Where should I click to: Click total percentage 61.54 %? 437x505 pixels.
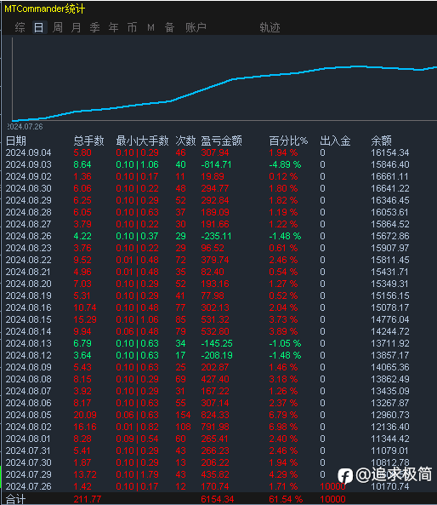pos(286,499)
